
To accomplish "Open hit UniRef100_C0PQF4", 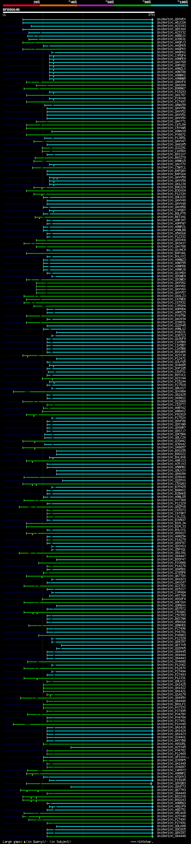I will (x=171, y=55).
